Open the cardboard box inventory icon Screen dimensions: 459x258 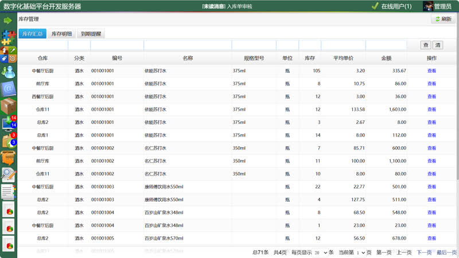tap(8, 107)
